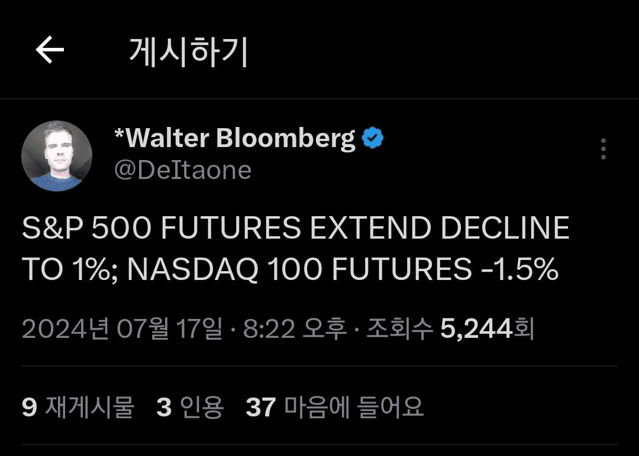Open Walter Bloomberg's profile picture
The image size is (639, 456).
coord(57,156)
